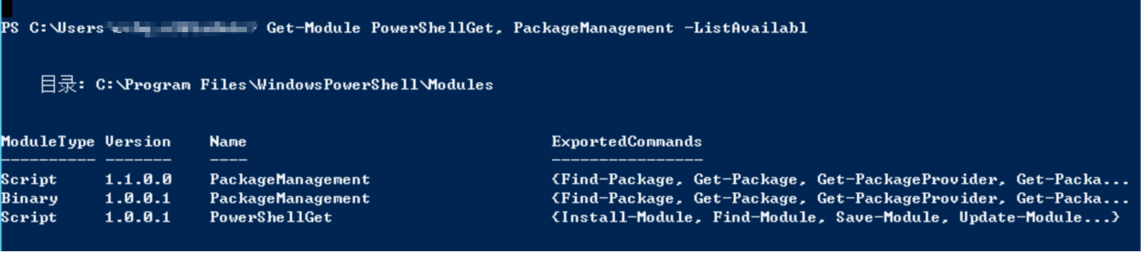Viewport: 1141px width, 253px height.
Task: Click Install-Module in exported commands
Action: 627,217
